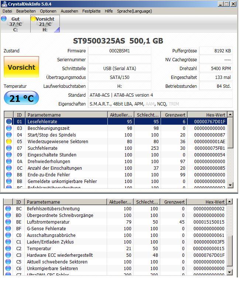The height and width of the screenshot is (283, 240).
Task: Open the Aussehen menu
Action: click(69, 11)
